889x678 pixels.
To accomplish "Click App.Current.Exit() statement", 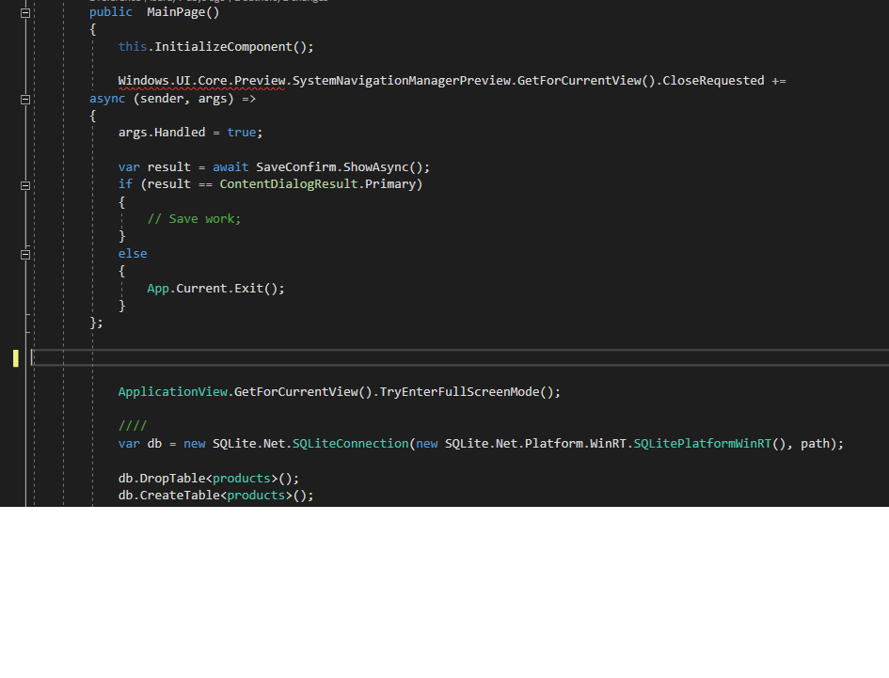I will pyautogui.click(x=215, y=289).
